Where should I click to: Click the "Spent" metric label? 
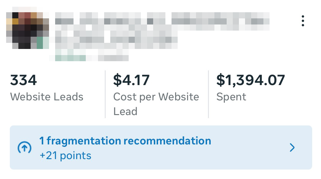pyautogui.click(x=231, y=97)
